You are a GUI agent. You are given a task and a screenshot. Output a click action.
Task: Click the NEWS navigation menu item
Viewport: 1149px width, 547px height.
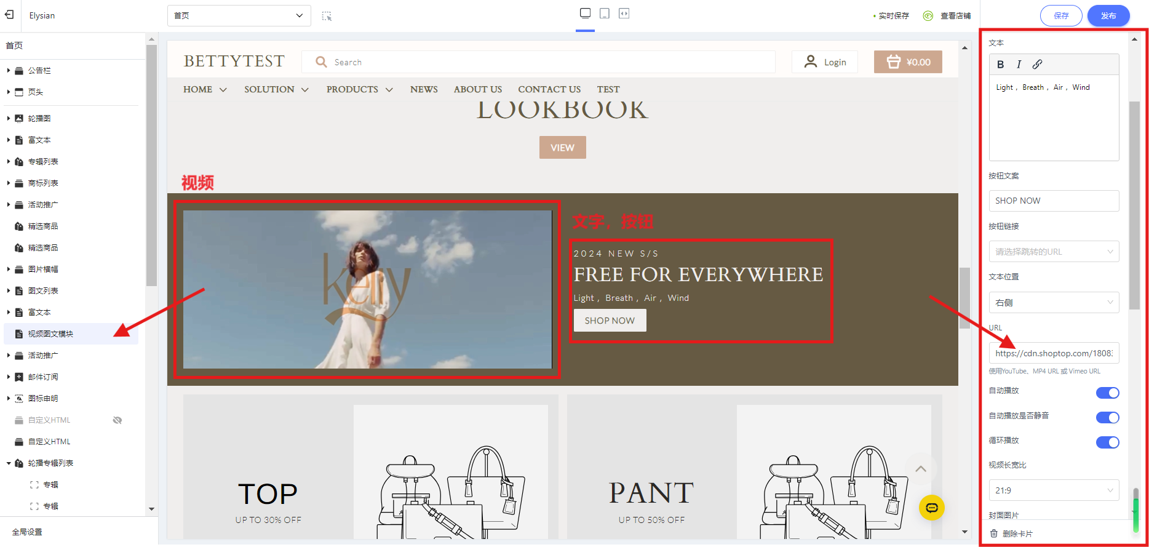[424, 89]
